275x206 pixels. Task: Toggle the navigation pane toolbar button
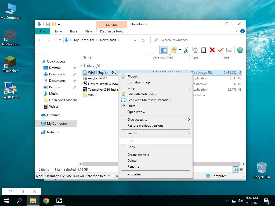pyautogui.click(x=164, y=50)
